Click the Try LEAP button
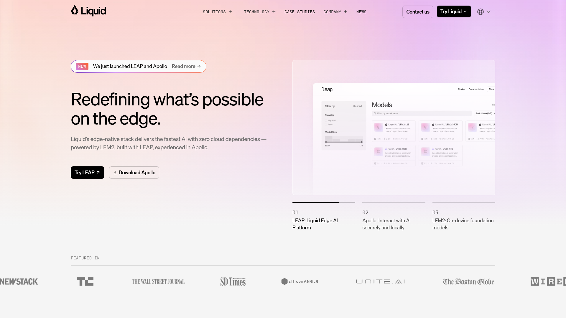This screenshot has height=318, width=566. pos(87,173)
